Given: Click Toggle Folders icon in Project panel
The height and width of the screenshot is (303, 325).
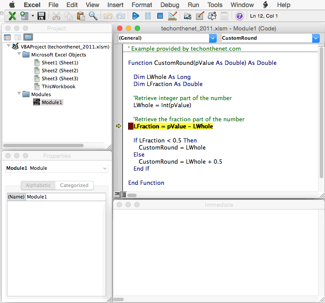Looking at the screenshot, I should 28,37.
